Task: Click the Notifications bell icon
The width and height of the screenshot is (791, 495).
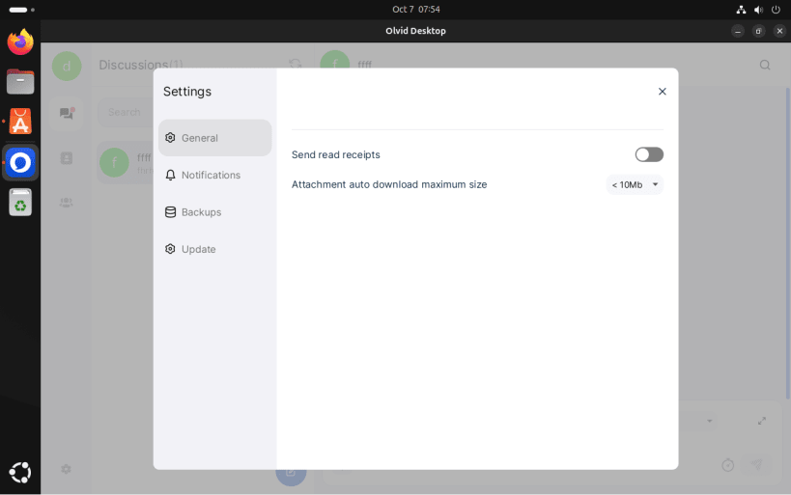Action: tap(171, 175)
